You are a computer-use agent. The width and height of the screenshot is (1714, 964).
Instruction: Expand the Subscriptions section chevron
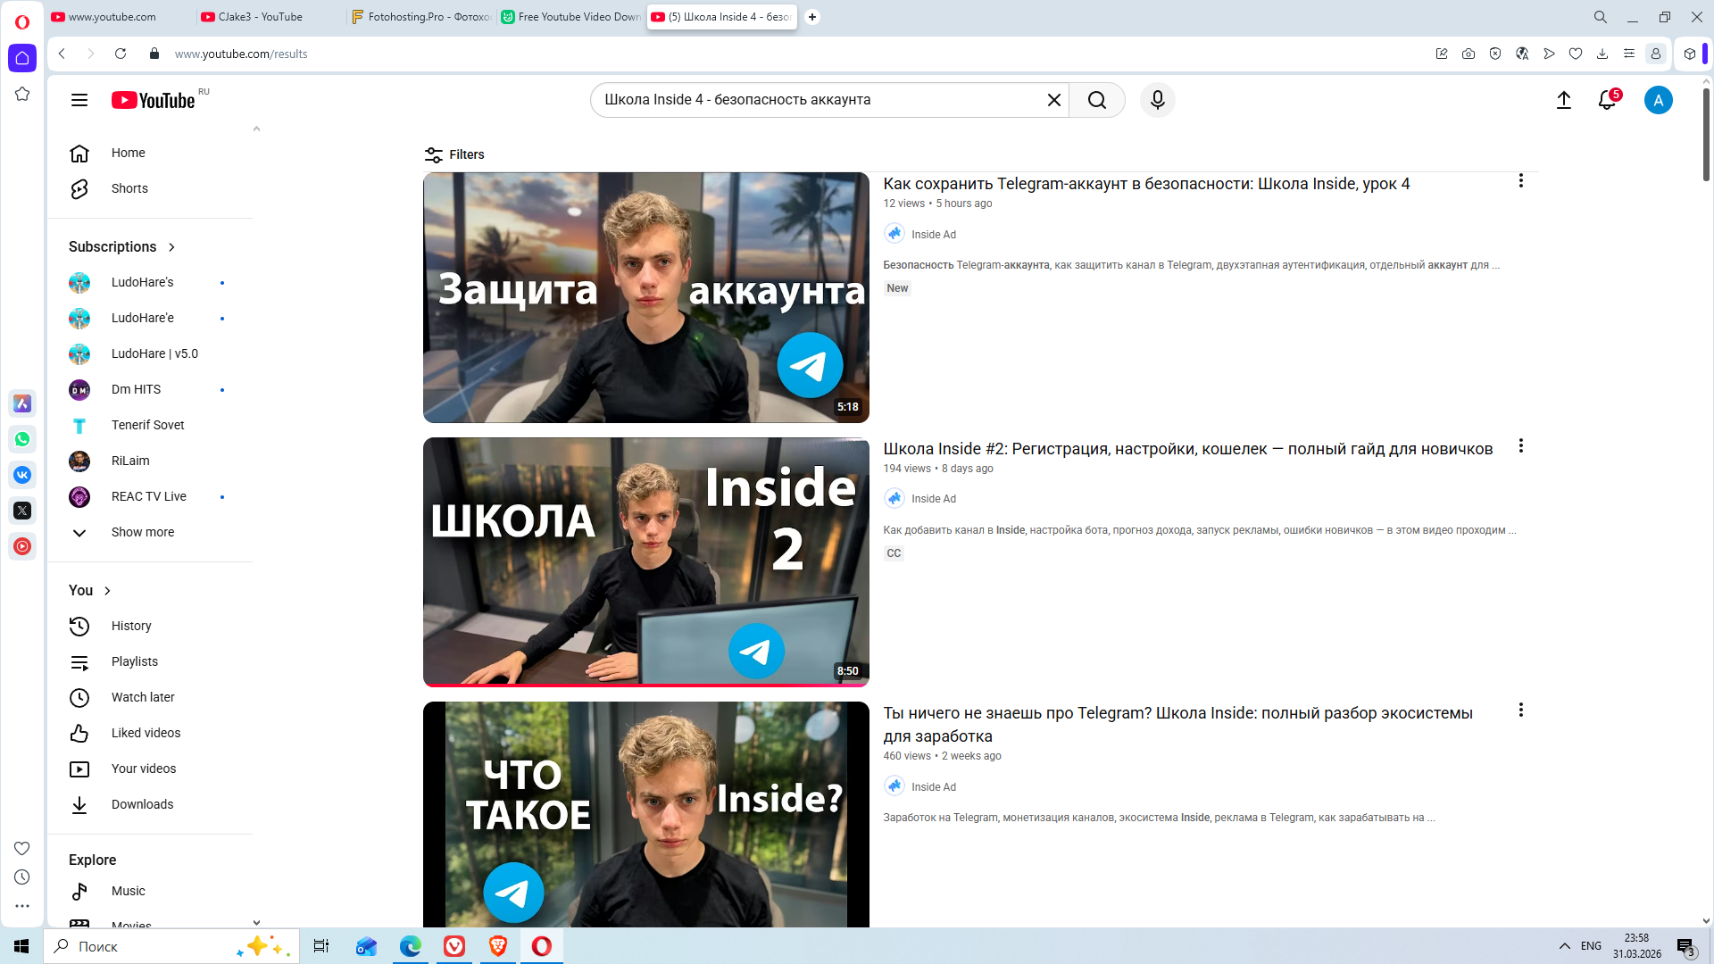click(x=171, y=247)
